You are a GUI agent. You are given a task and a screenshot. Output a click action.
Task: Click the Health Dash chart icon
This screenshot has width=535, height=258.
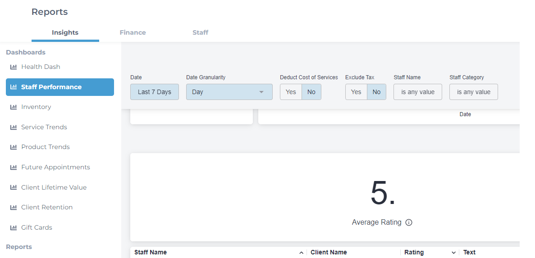click(x=14, y=67)
